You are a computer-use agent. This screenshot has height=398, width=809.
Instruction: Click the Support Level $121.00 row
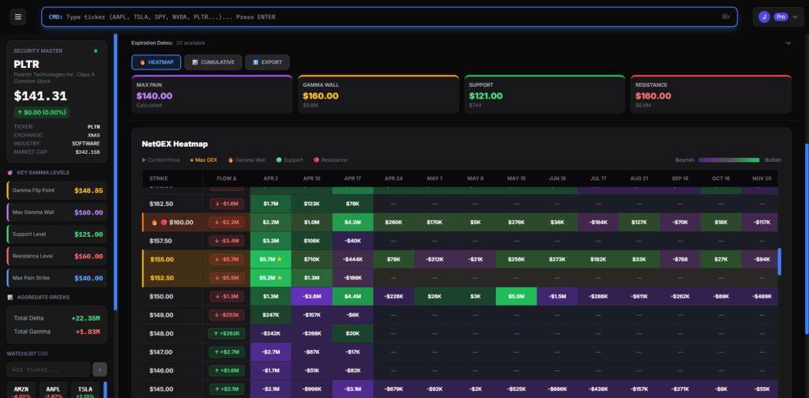coord(57,234)
